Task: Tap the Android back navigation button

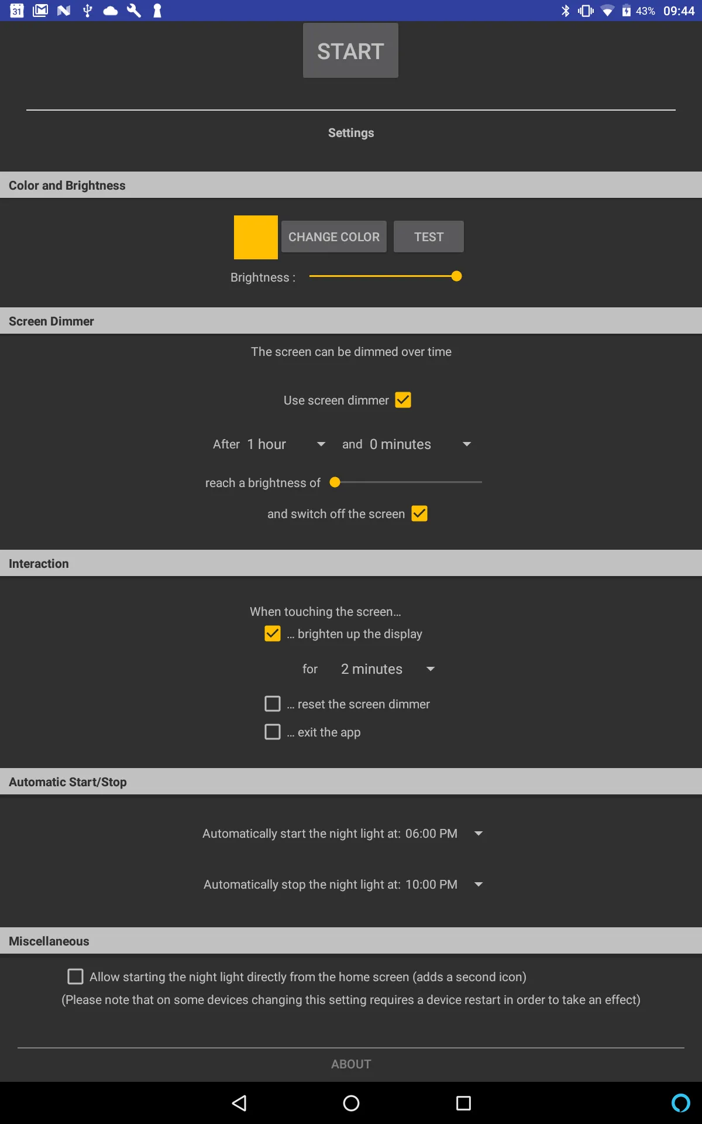Action: pyautogui.click(x=239, y=1104)
